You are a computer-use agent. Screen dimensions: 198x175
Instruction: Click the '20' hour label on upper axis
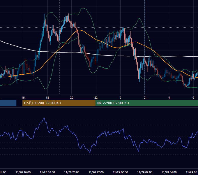(72, 98)
